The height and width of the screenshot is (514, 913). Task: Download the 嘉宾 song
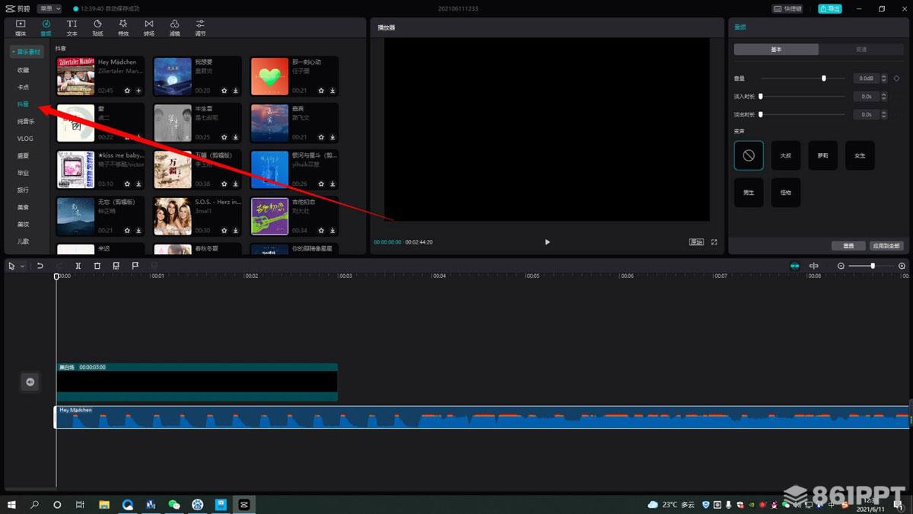[333, 138]
